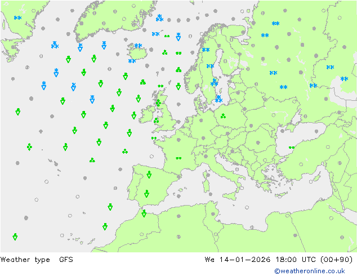Select the rain shower symbol in central Spain
The height and width of the screenshot is (276, 357).
(x=146, y=194)
